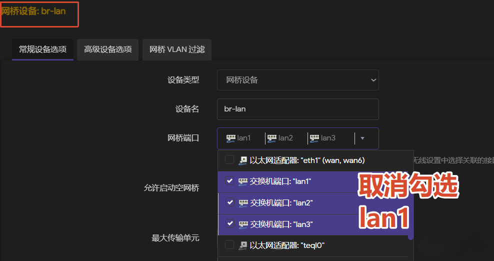Select the 交换机端口: "lan1" row text
Image resolution: width=494 pixels, height=261 pixels.
click(x=280, y=181)
